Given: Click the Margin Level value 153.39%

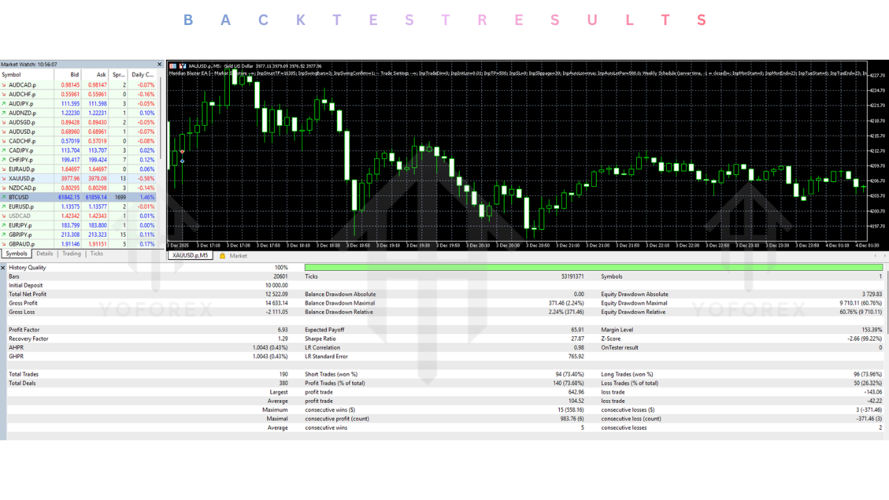Looking at the screenshot, I should click(871, 330).
